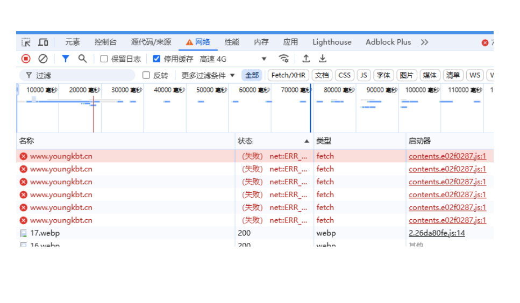
Task: Filter by 字体 requests
Action: 383,76
